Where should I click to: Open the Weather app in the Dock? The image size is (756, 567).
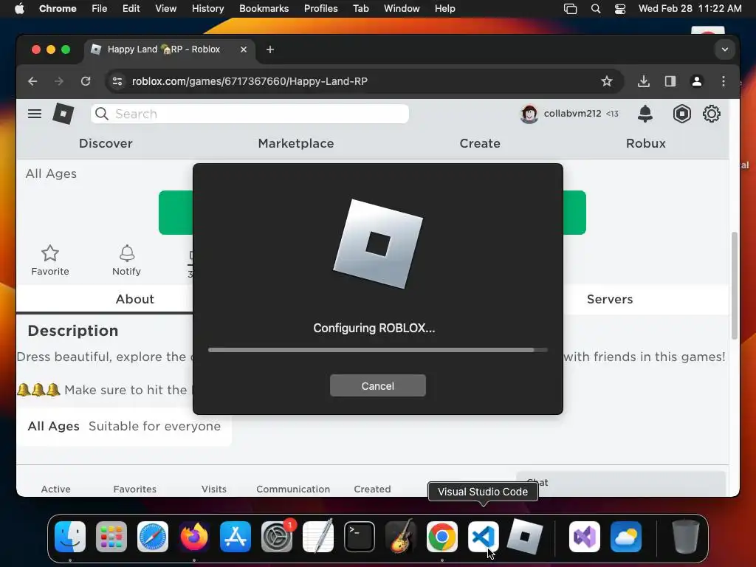click(626, 537)
